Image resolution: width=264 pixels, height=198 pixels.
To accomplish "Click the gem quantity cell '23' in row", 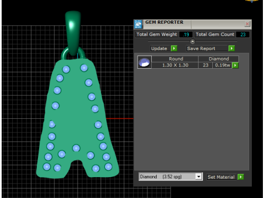I will [x=206, y=65].
